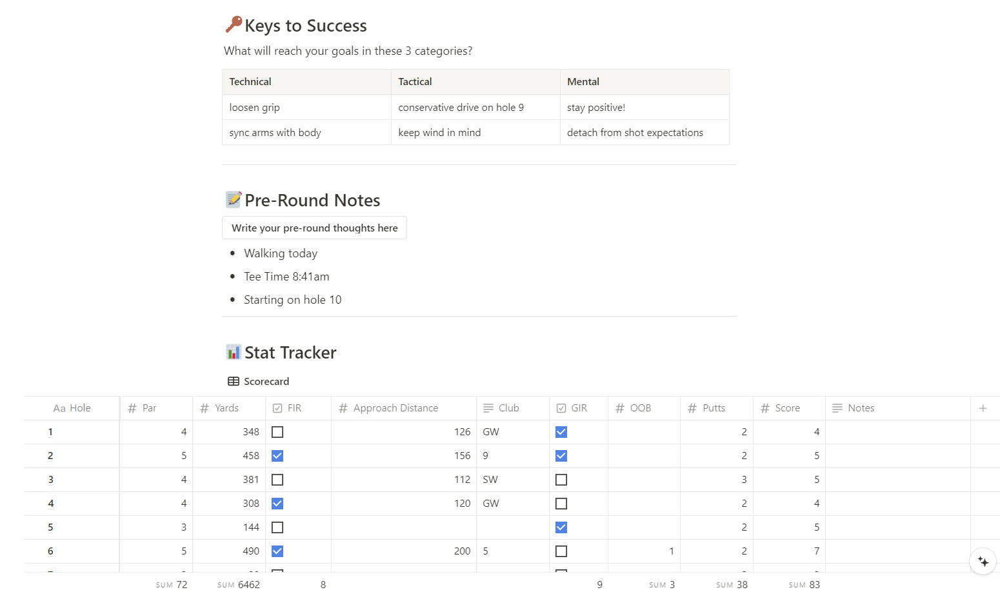Expand the Write your pre-round thoughts here toggle
This screenshot has height=590, width=1000.
[314, 228]
